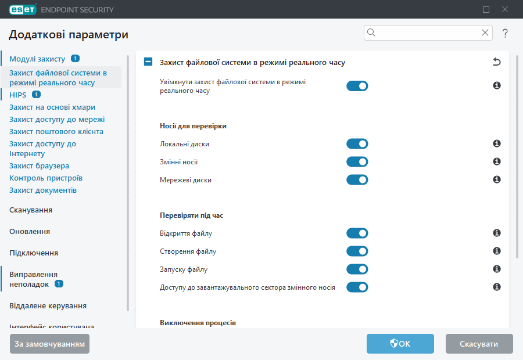The height and width of the screenshot is (360, 523).
Task: Click info icon beside Мережеві диски
Action: click(497, 179)
